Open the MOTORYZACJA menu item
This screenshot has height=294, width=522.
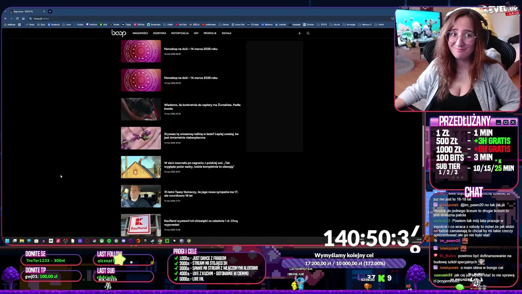click(180, 33)
